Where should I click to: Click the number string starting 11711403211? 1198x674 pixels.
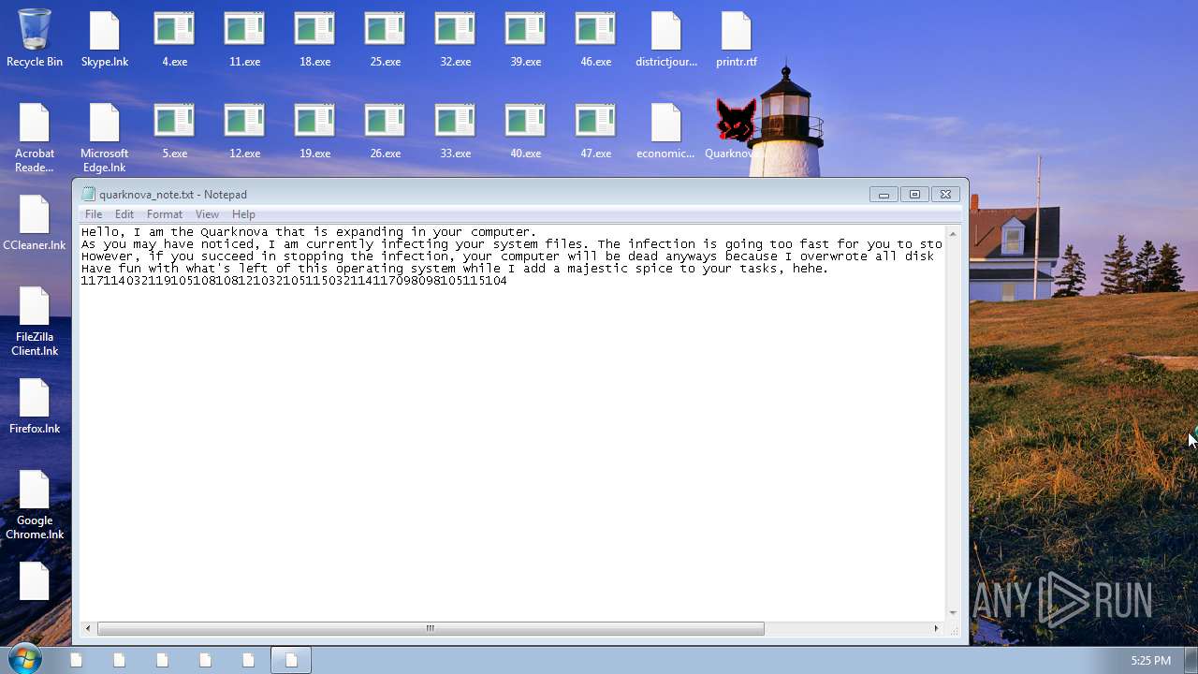294,281
